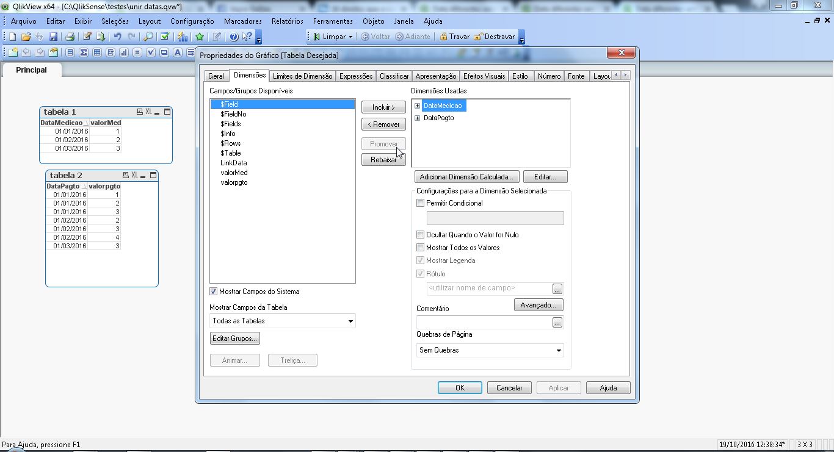Click the Avançado... button

tap(538, 305)
